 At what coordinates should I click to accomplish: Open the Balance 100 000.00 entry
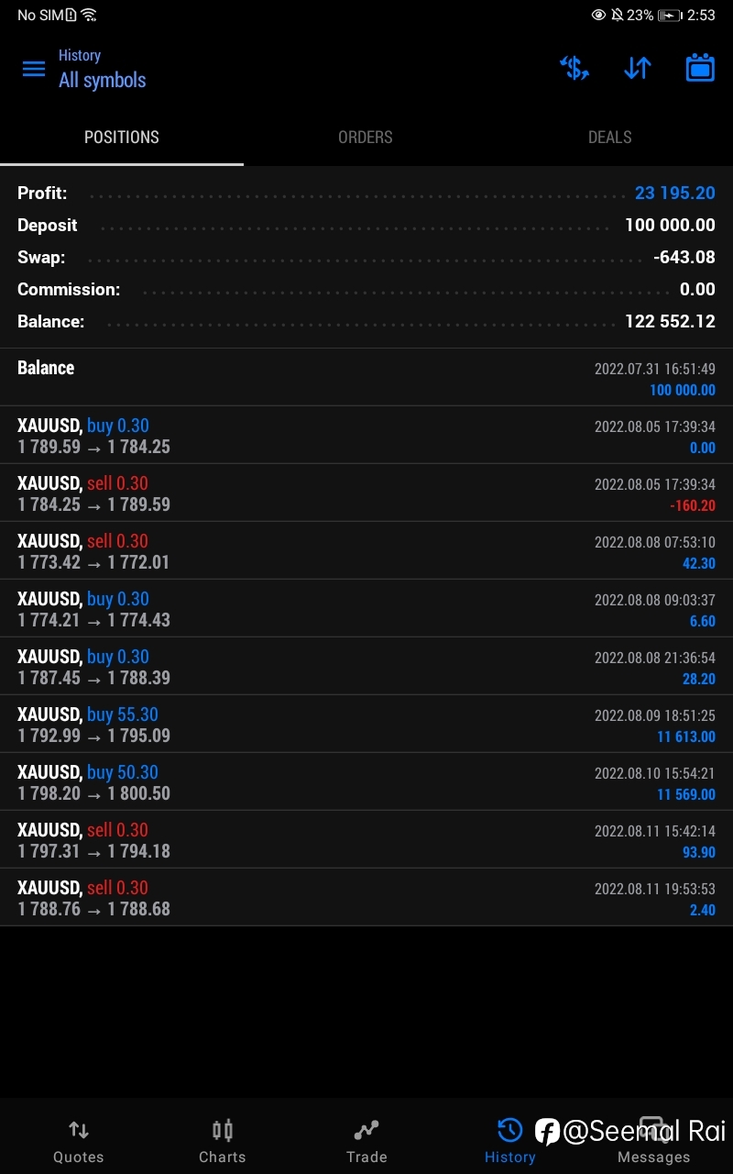click(366, 377)
